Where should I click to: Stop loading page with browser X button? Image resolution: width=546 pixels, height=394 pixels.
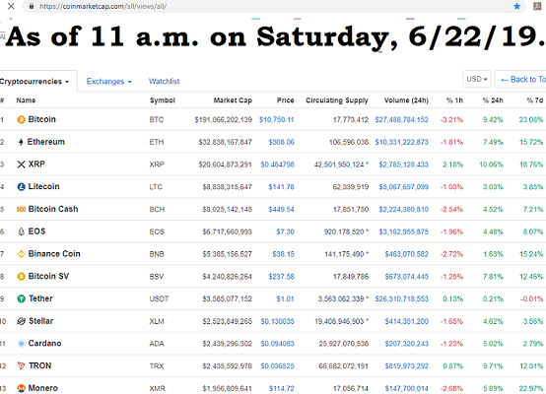pyautogui.click(x=11, y=6)
